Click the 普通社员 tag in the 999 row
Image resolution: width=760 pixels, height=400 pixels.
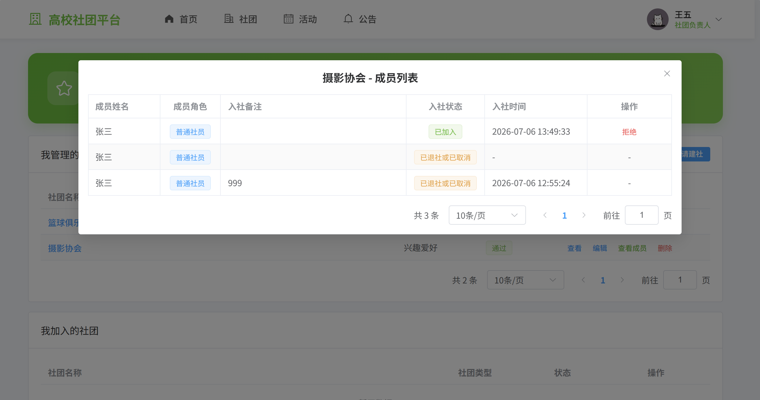coord(190,183)
